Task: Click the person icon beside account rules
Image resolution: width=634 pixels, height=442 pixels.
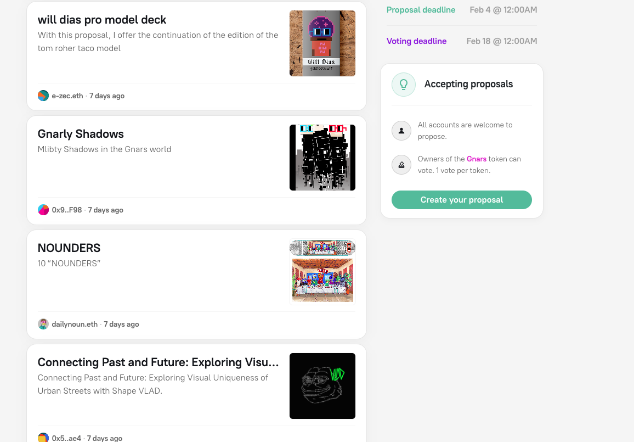Action: pos(401,131)
